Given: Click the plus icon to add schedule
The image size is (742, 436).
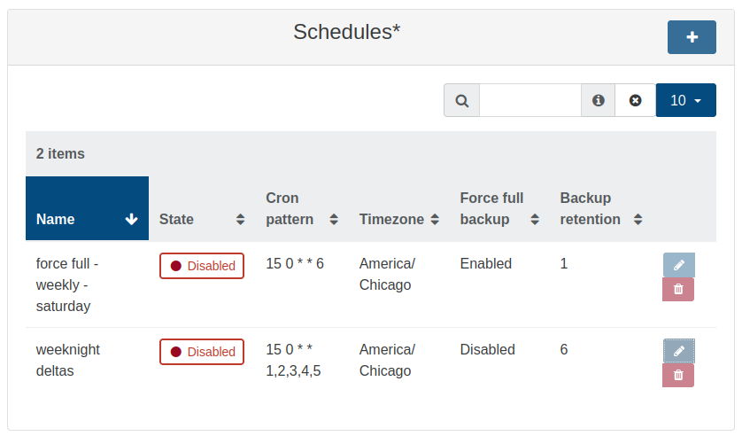Looking at the screenshot, I should pos(692,37).
